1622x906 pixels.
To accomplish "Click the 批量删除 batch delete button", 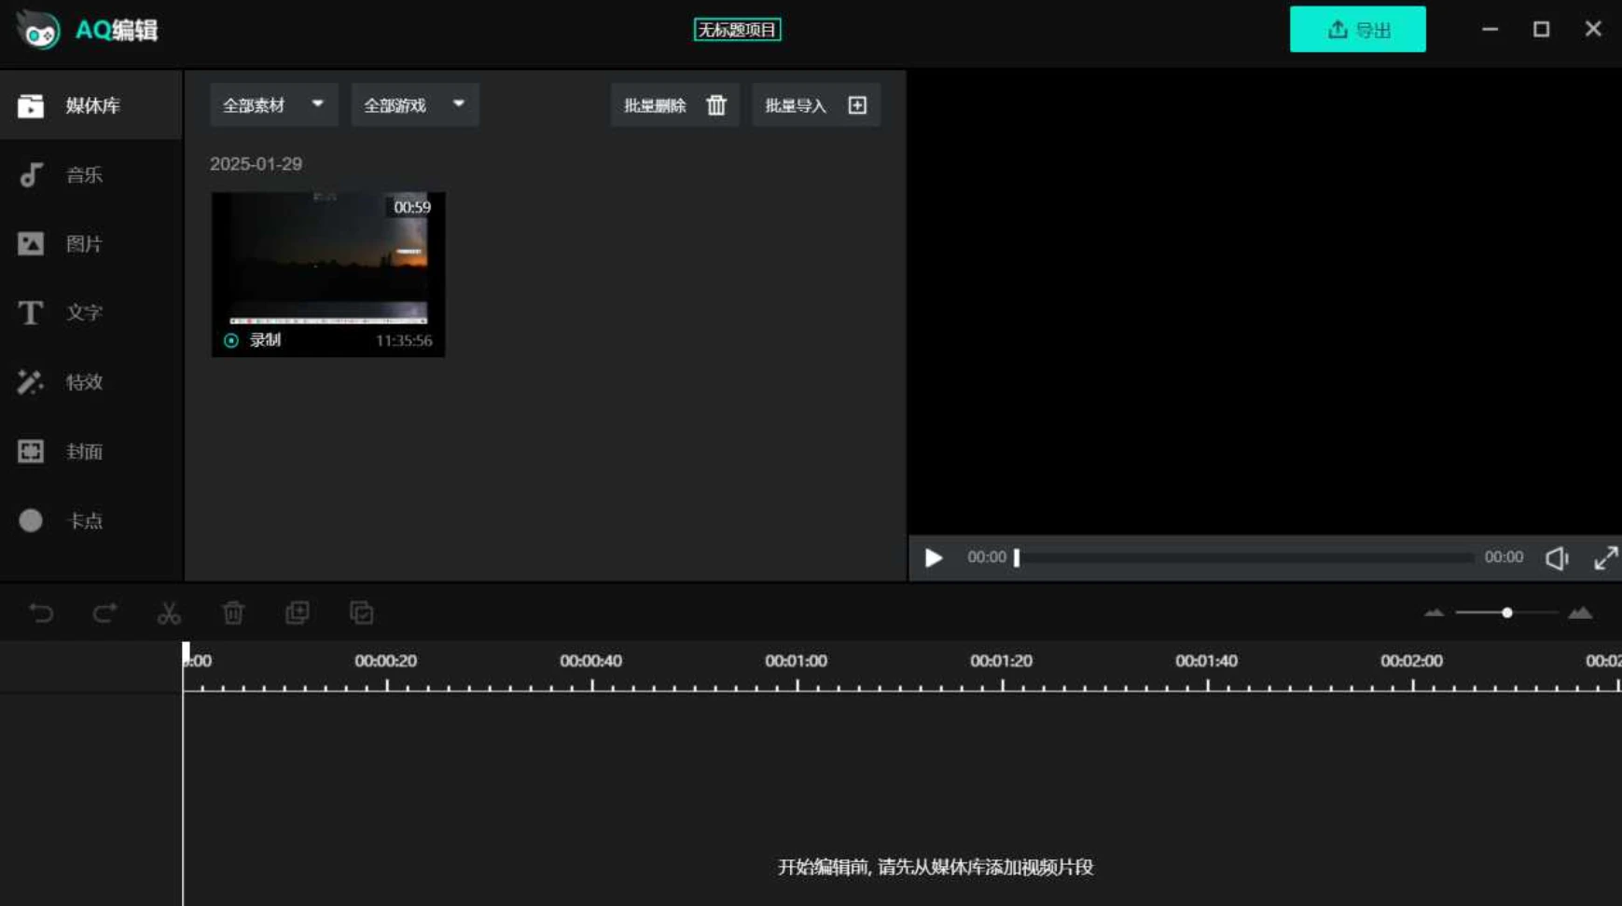I will (673, 104).
